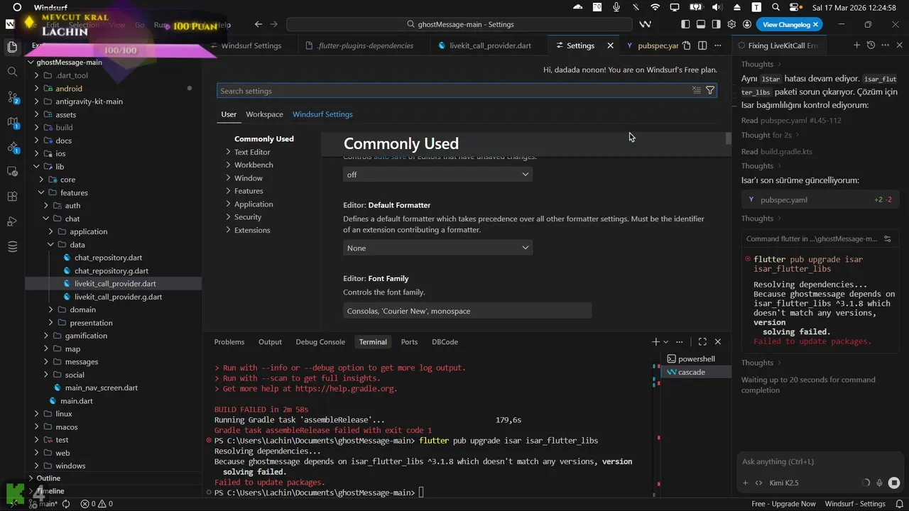Open Source Control view with badge
909x511 pixels.
point(12,97)
